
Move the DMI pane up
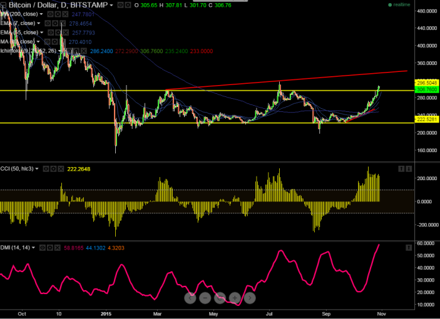click(409, 248)
